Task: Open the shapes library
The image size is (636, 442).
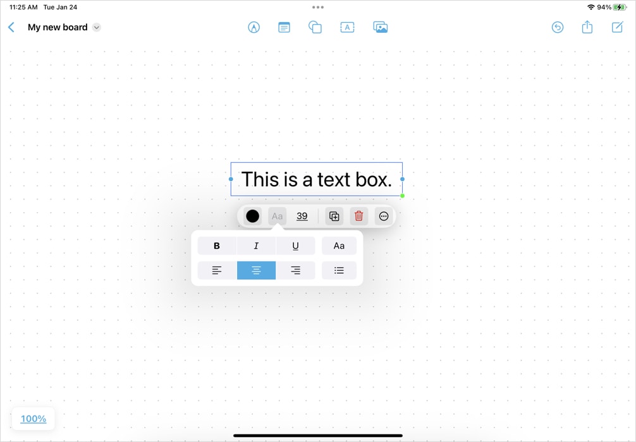Action: coord(315,27)
